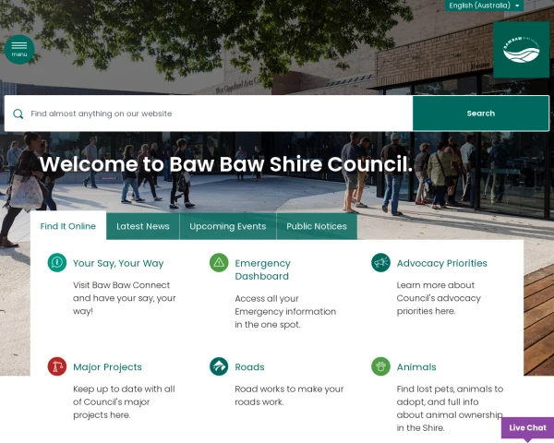Switch to the Upcoming Events tab
The height and width of the screenshot is (443, 554).
[228, 226]
